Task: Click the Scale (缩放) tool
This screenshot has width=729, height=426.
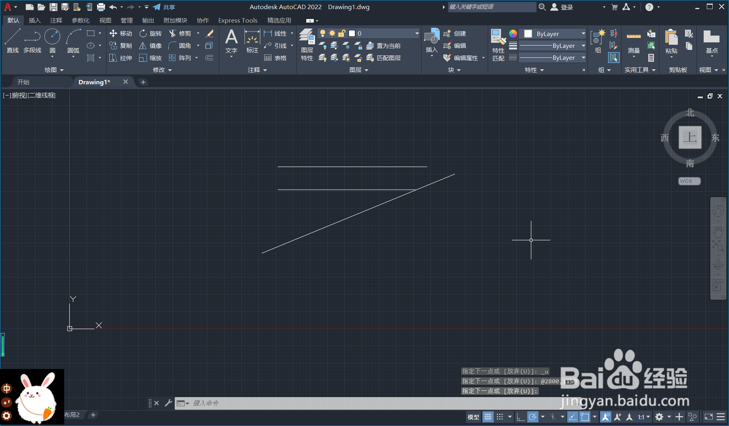Action: (x=151, y=58)
